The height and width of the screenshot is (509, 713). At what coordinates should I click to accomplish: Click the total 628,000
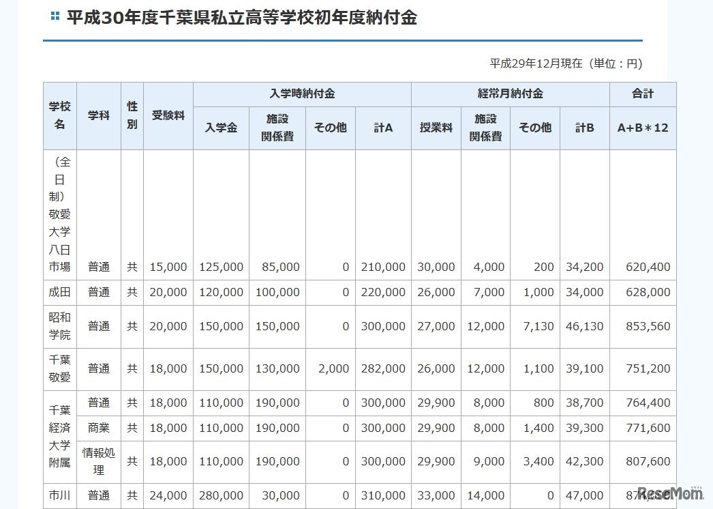(x=648, y=292)
